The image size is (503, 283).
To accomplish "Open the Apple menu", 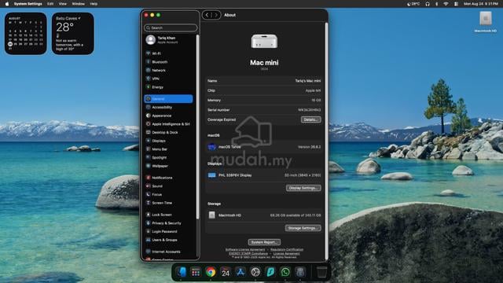I will pos(7,4).
